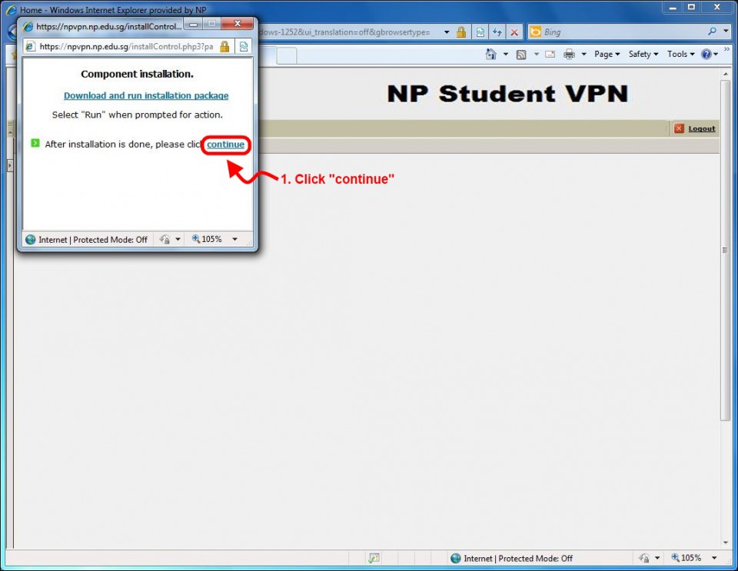The width and height of the screenshot is (738, 571).
Task: Click popup privacy report status icon
Action: pyautogui.click(x=165, y=240)
